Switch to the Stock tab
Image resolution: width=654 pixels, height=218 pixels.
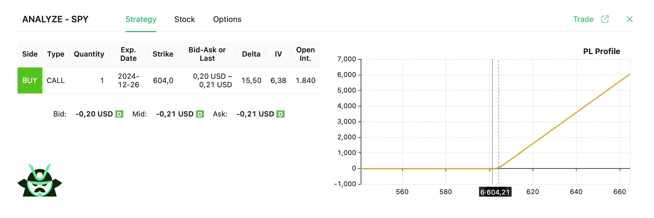pos(184,19)
